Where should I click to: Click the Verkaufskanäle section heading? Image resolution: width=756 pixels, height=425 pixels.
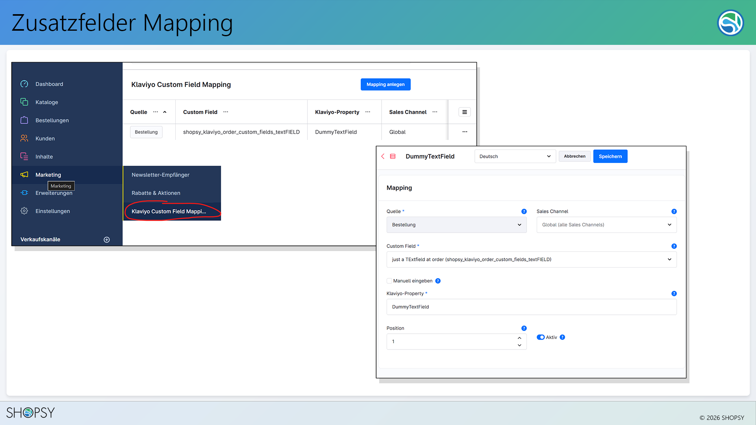pyautogui.click(x=40, y=239)
